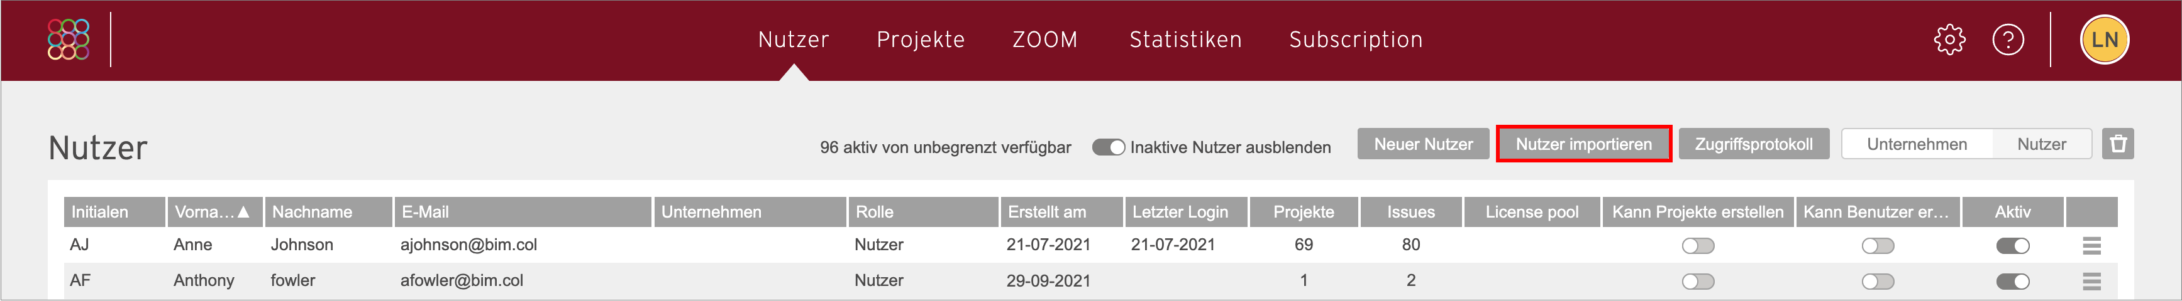
Task: Open the Statistiken tab
Action: tap(1185, 40)
